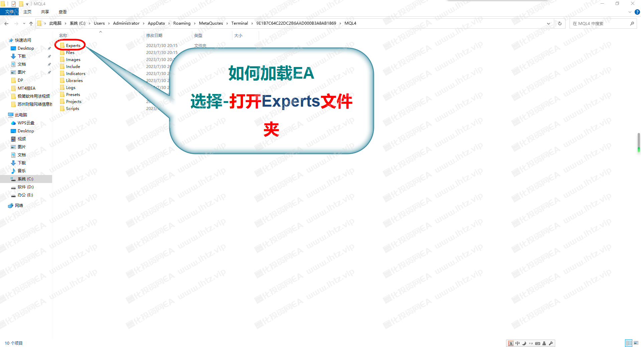Image resolution: width=641 pixels, height=347 pixels.
Task: Click IME 中 language indicator in tray
Action: point(517,343)
